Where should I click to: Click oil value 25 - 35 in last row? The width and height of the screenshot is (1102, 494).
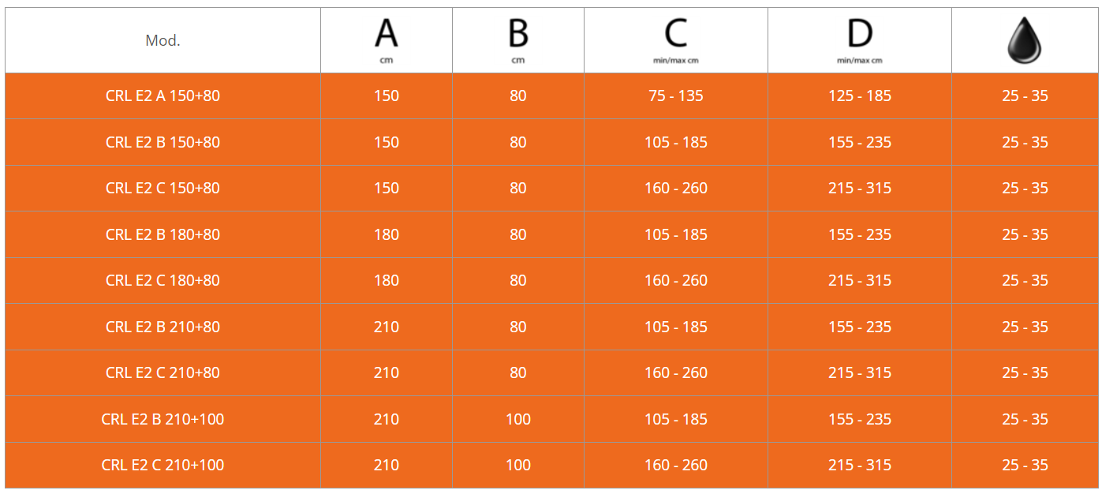pos(1025,465)
